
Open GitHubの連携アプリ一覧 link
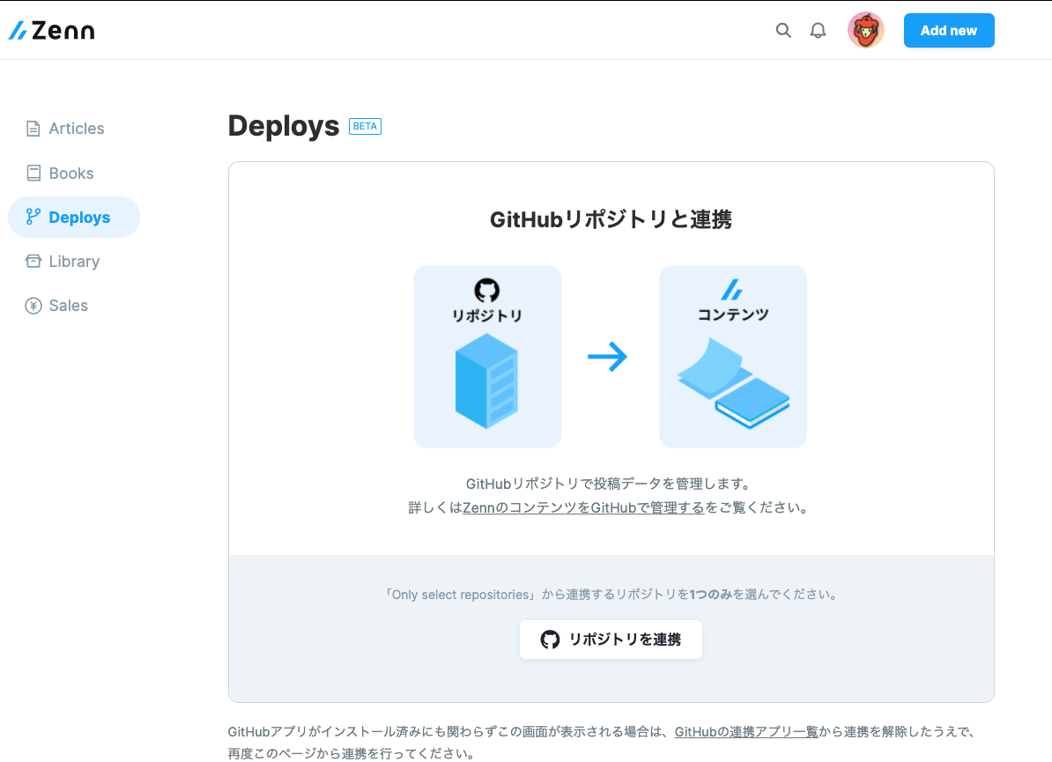pos(746,732)
